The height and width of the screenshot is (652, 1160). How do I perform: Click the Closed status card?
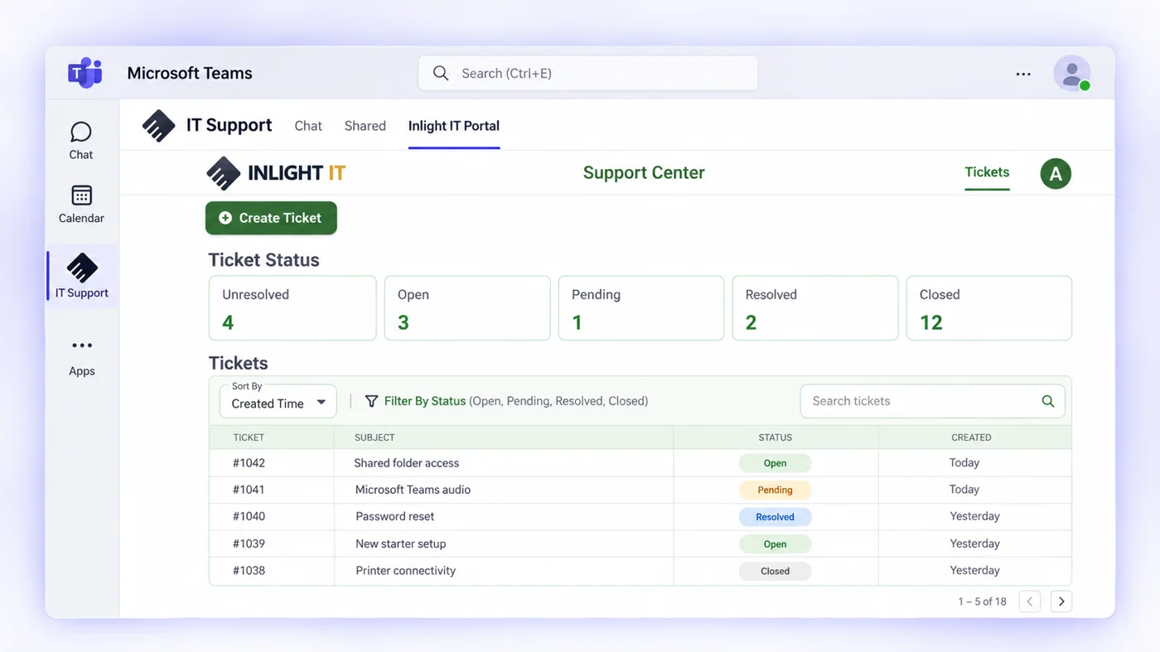point(989,308)
